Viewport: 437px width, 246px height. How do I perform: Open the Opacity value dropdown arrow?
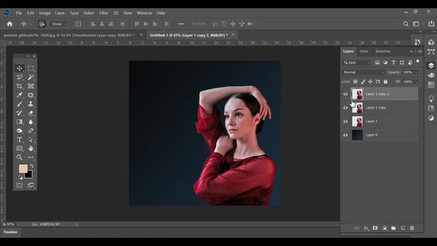tap(417, 72)
